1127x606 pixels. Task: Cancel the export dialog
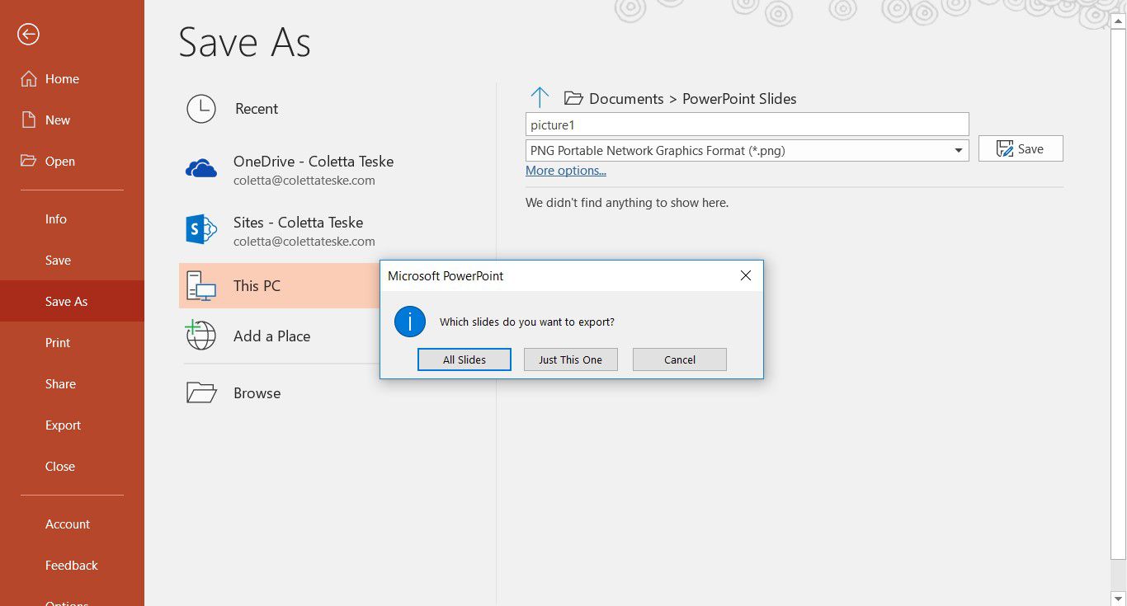coord(680,359)
